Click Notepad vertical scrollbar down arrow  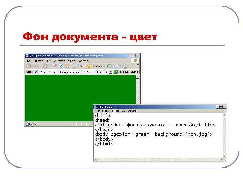point(224,156)
